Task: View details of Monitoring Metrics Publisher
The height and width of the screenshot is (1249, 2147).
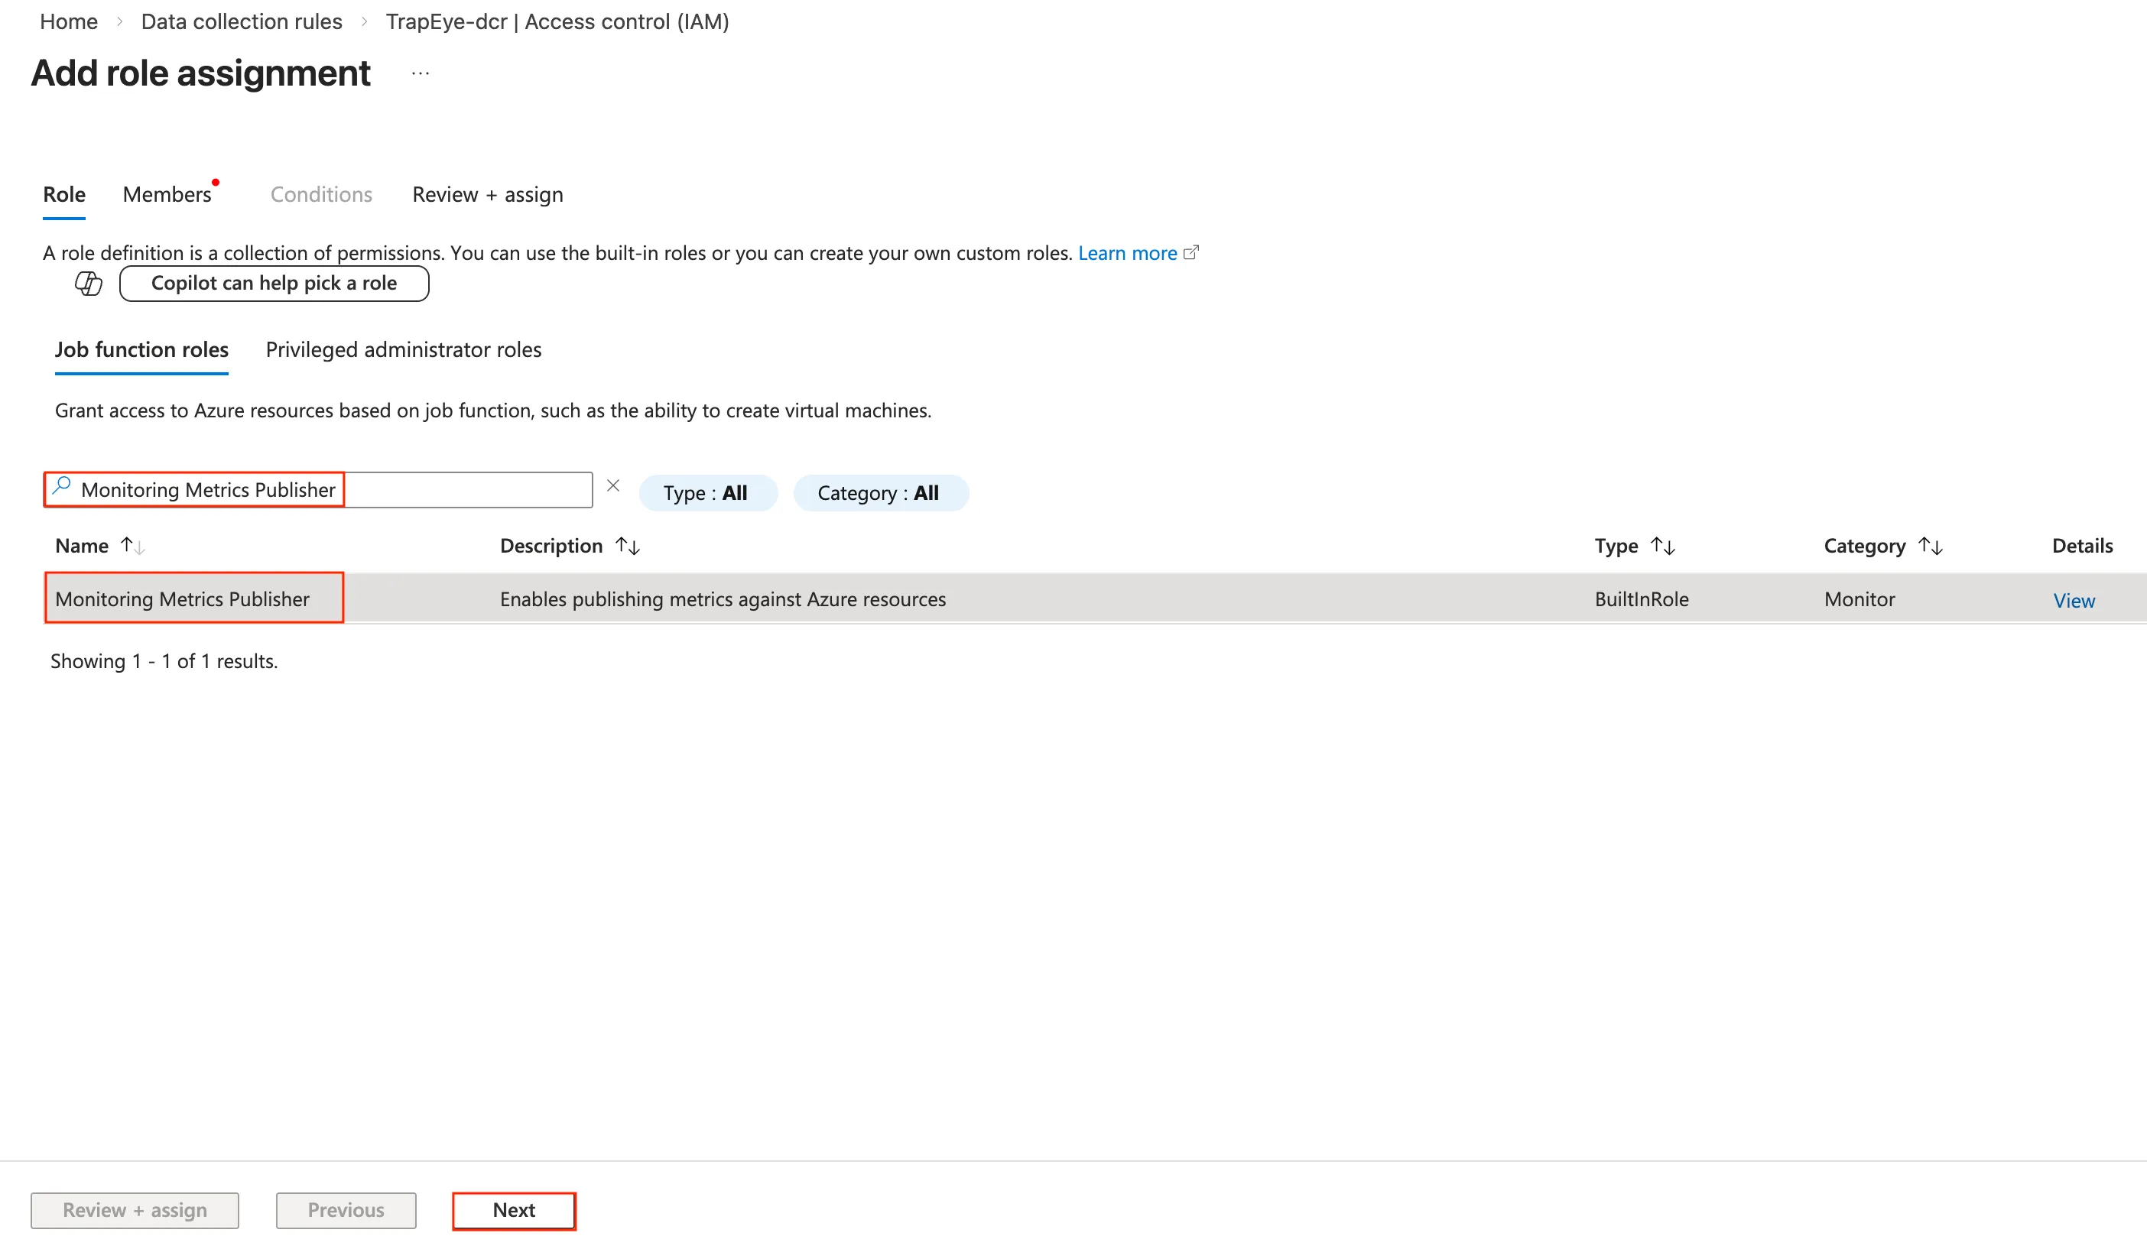Action: (x=2074, y=600)
